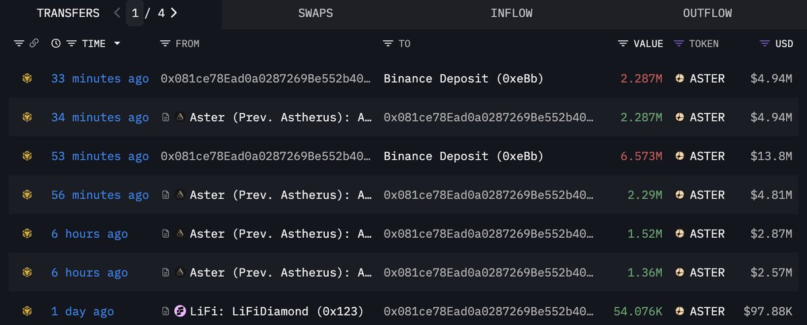This screenshot has height=325, width=807.
Task: Open LiFi: LiFiDiamond (0x123) entity
Action: 276,312
